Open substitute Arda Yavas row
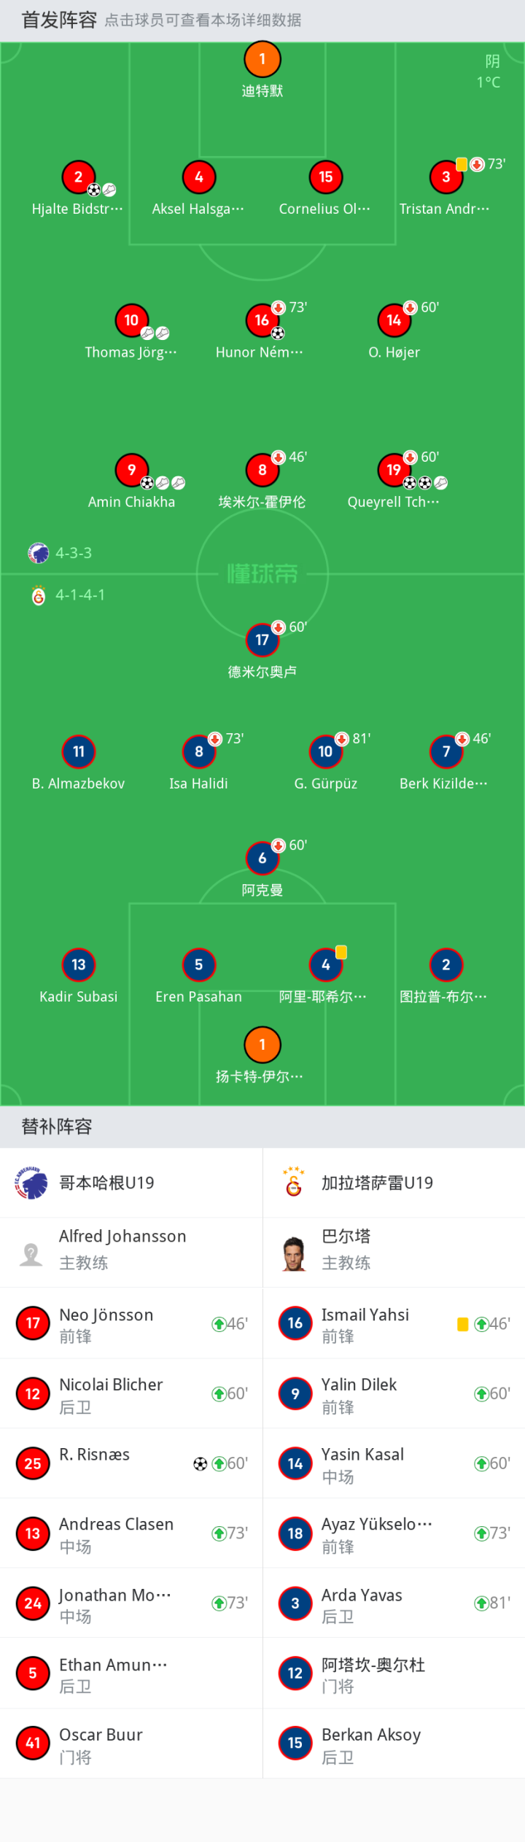The width and height of the screenshot is (525, 1842). [x=394, y=1603]
